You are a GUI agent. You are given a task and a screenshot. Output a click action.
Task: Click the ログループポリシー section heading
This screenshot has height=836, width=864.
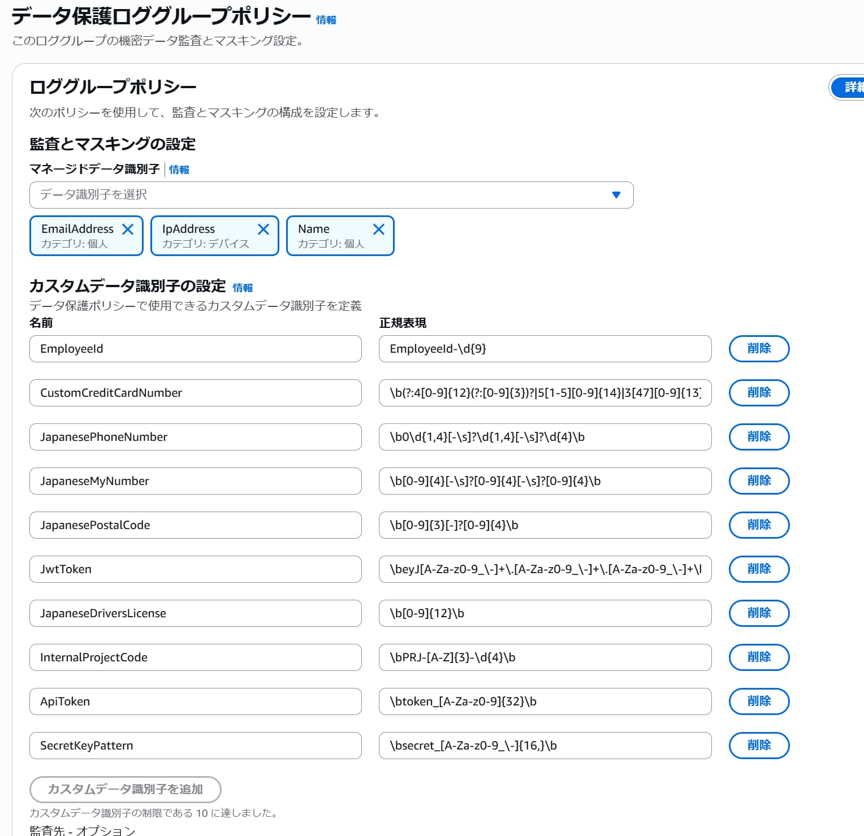(x=113, y=87)
